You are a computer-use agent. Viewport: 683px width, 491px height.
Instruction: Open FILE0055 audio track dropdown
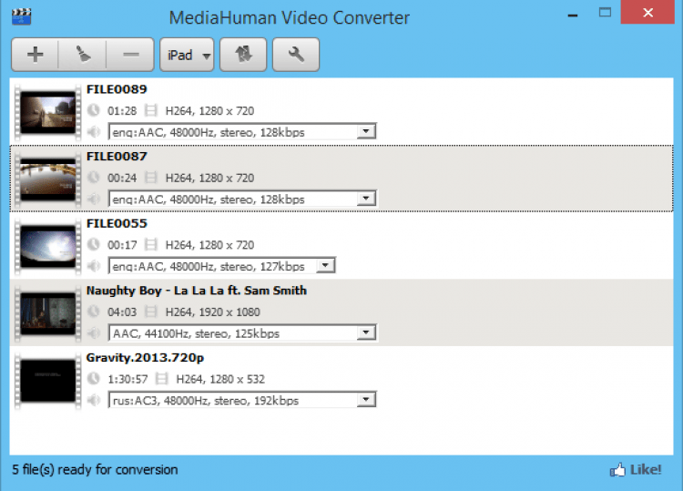pyautogui.click(x=221, y=266)
